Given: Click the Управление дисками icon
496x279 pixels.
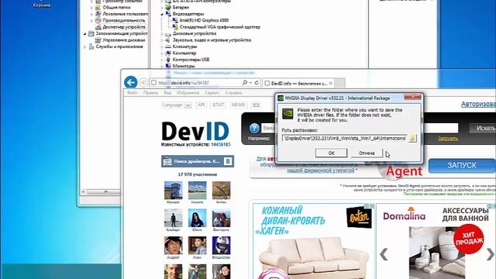Looking at the screenshot, I should pyautogui.click(x=98, y=40).
